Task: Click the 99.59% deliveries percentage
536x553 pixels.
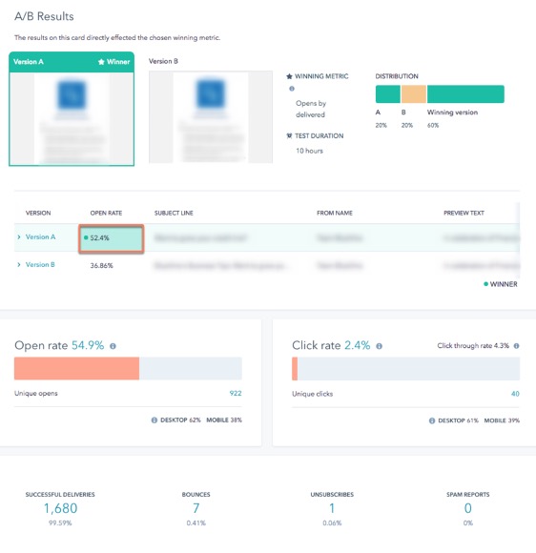Action: pyautogui.click(x=60, y=523)
